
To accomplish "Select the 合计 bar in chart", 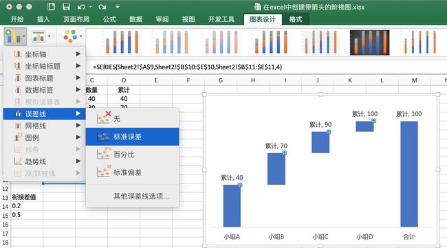I will tap(409, 174).
